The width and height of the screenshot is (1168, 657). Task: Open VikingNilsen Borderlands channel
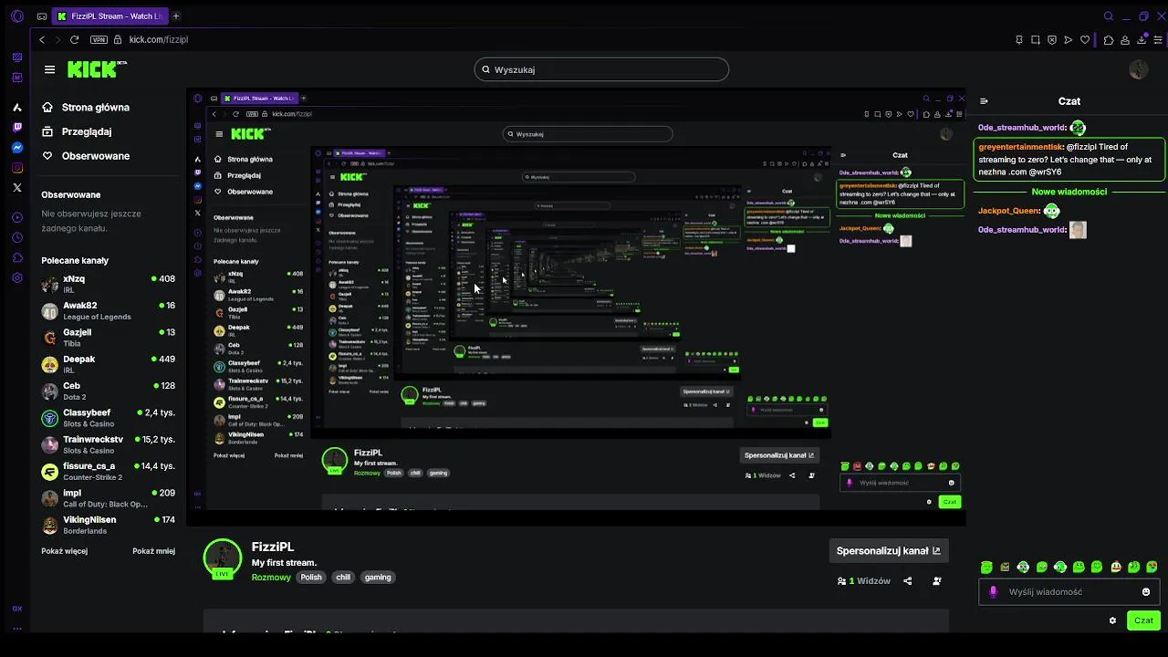(x=109, y=525)
